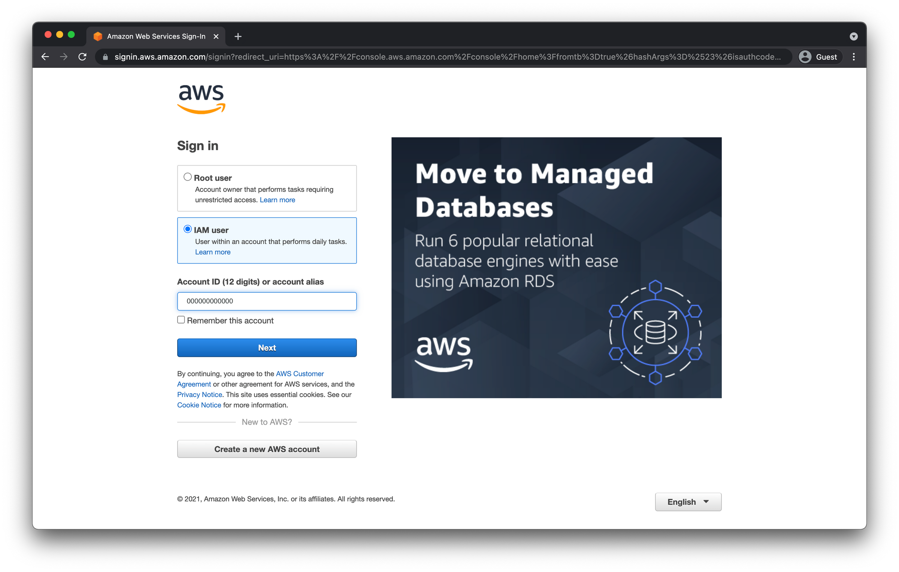Viewport: 899px width, 572px height.
Task: Enable Remember this account
Action: point(181,319)
